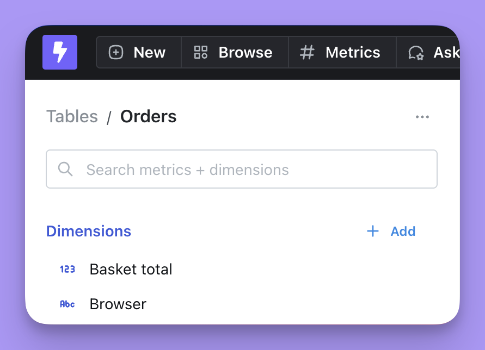The height and width of the screenshot is (350, 485).
Task: Click the lightning bolt app logo
Action: click(60, 52)
